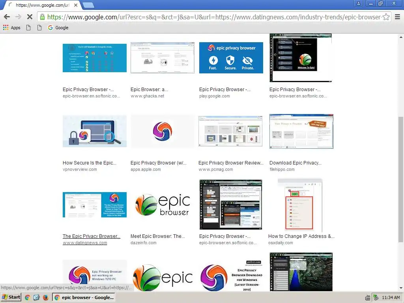Open the bottom-row epic green globe thumbnail
Screen dimensions: 404x303
coord(163,277)
